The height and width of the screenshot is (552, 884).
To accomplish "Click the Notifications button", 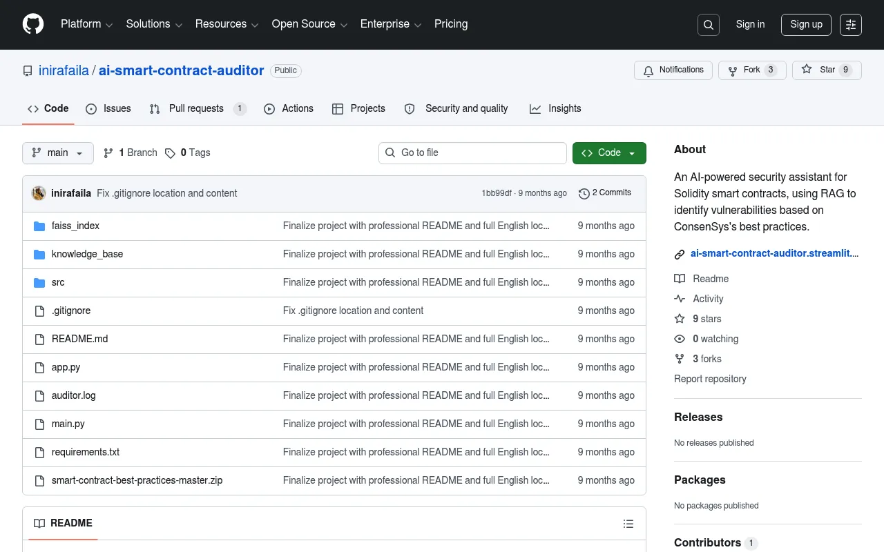I will coord(673,70).
